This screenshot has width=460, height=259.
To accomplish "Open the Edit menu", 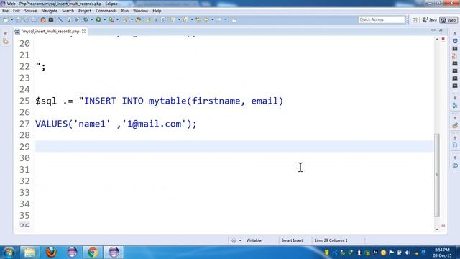I will 17,11.
